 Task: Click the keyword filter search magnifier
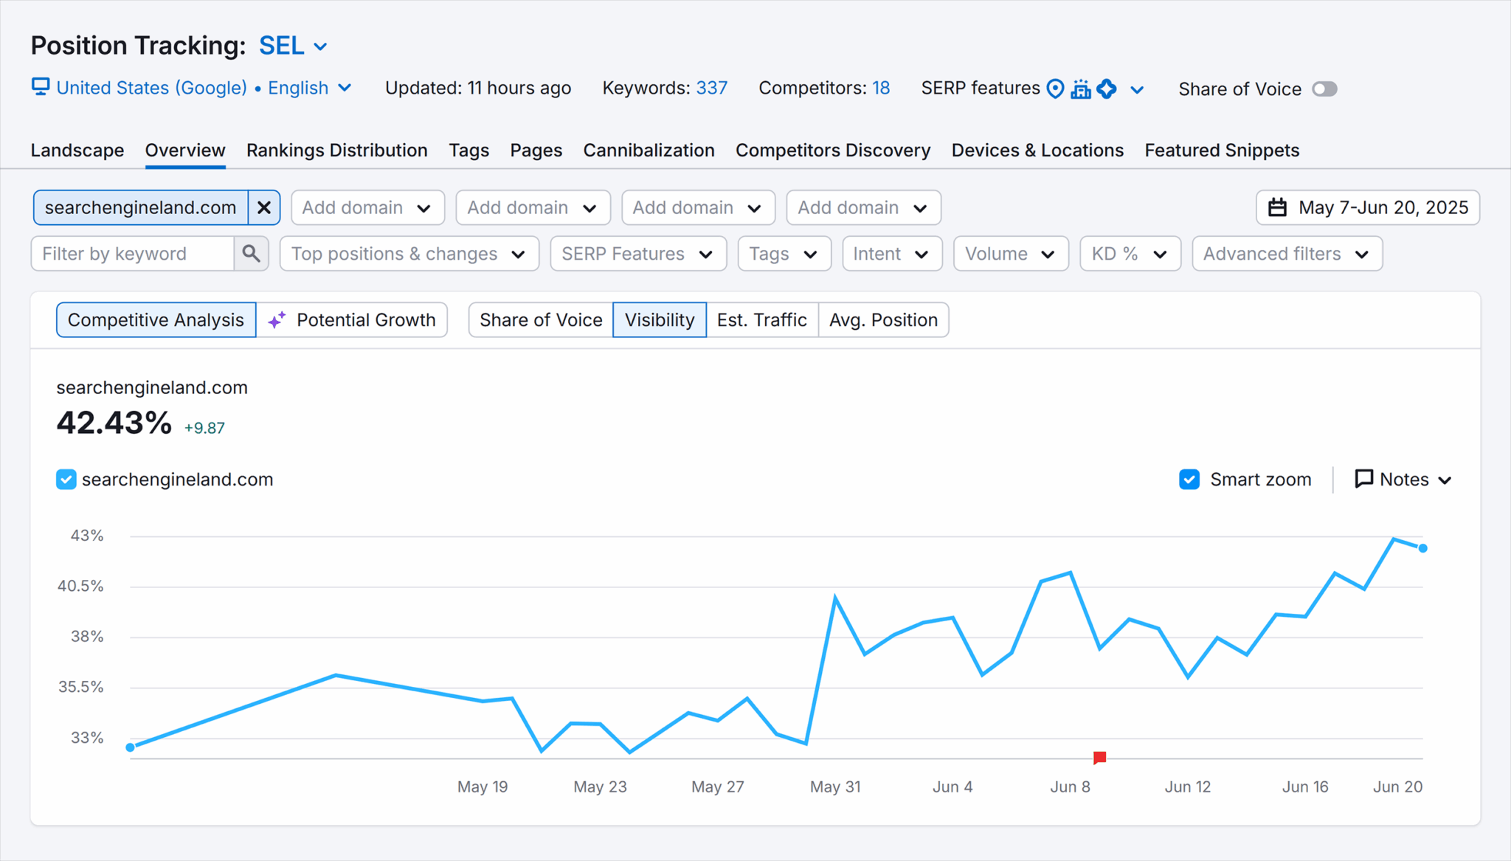point(251,253)
